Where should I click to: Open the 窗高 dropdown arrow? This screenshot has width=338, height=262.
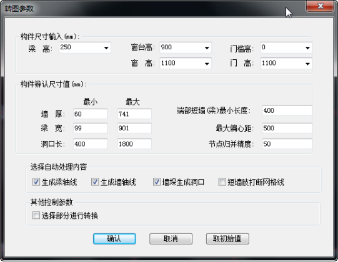tap(207, 64)
